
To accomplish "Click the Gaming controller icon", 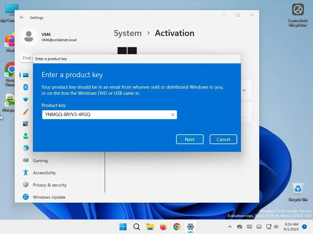I will [x=26, y=160].
